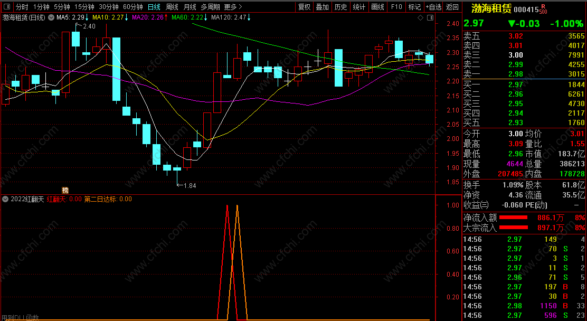Click the 红翻天: 0.00 indicator value
Viewport: 587px width, 321px height.
pyautogui.click(x=64, y=199)
